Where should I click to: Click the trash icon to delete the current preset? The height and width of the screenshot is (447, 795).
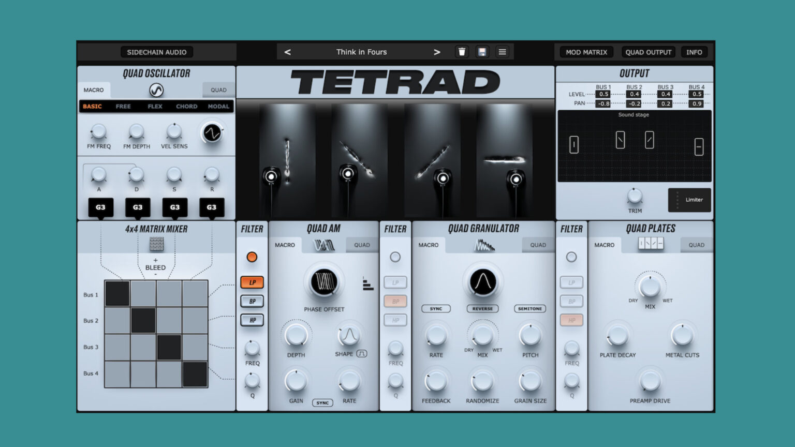pos(462,52)
